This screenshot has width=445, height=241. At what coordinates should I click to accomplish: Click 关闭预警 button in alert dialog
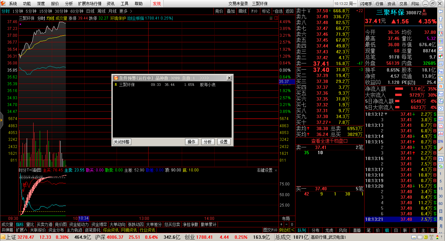point(122,142)
